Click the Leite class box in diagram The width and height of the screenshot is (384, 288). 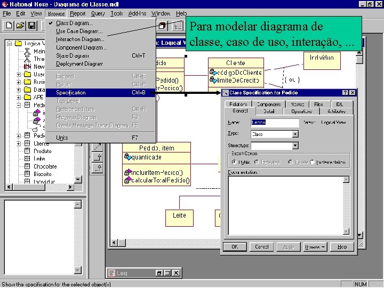click(179, 218)
